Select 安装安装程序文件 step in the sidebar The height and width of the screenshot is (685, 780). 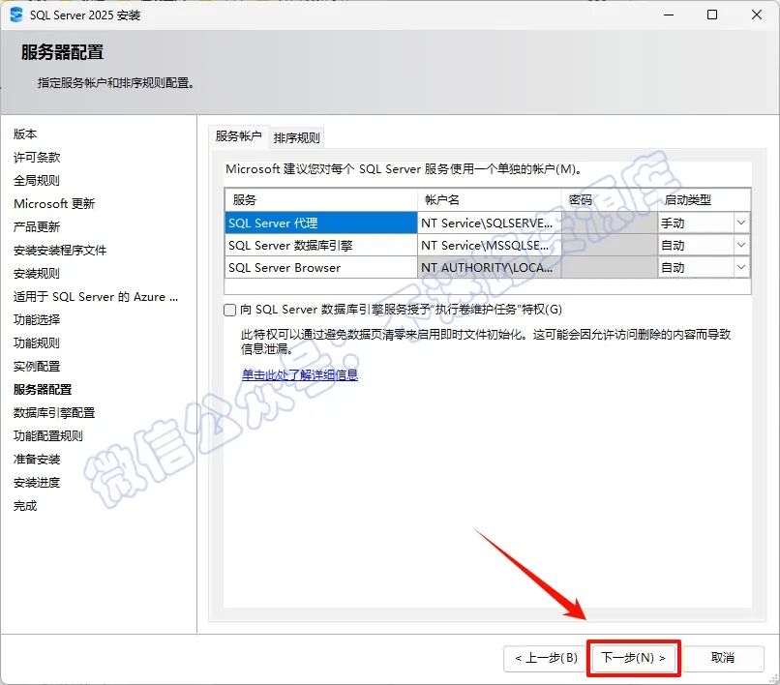pyautogui.click(x=60, y=250)
